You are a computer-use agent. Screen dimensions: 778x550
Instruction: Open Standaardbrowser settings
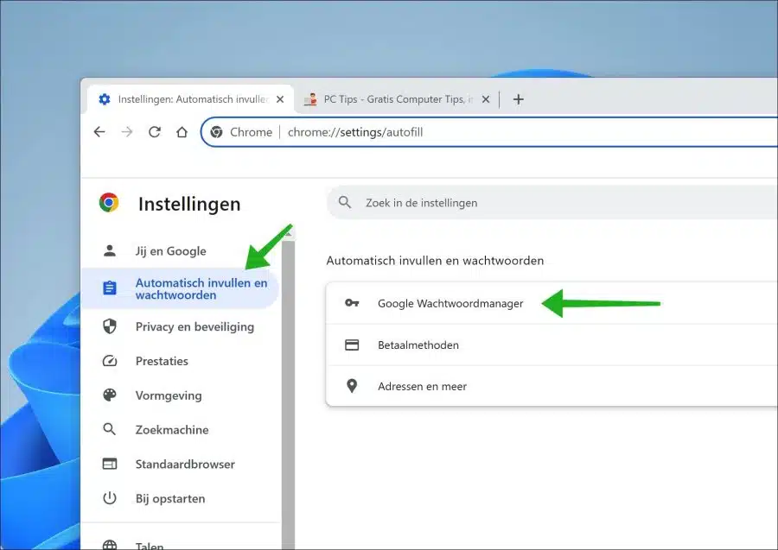tap(180, 464)
